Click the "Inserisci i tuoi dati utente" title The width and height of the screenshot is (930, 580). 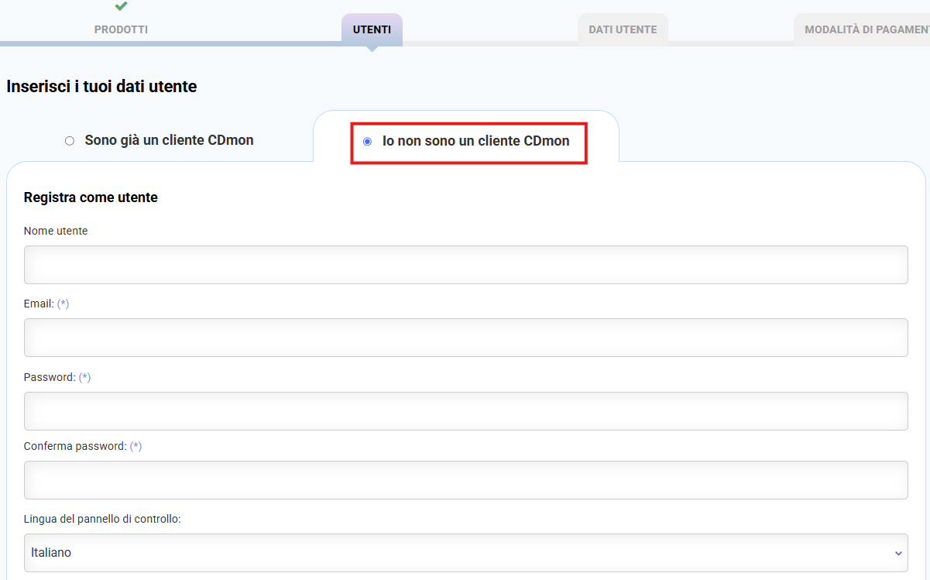point(101,87)
